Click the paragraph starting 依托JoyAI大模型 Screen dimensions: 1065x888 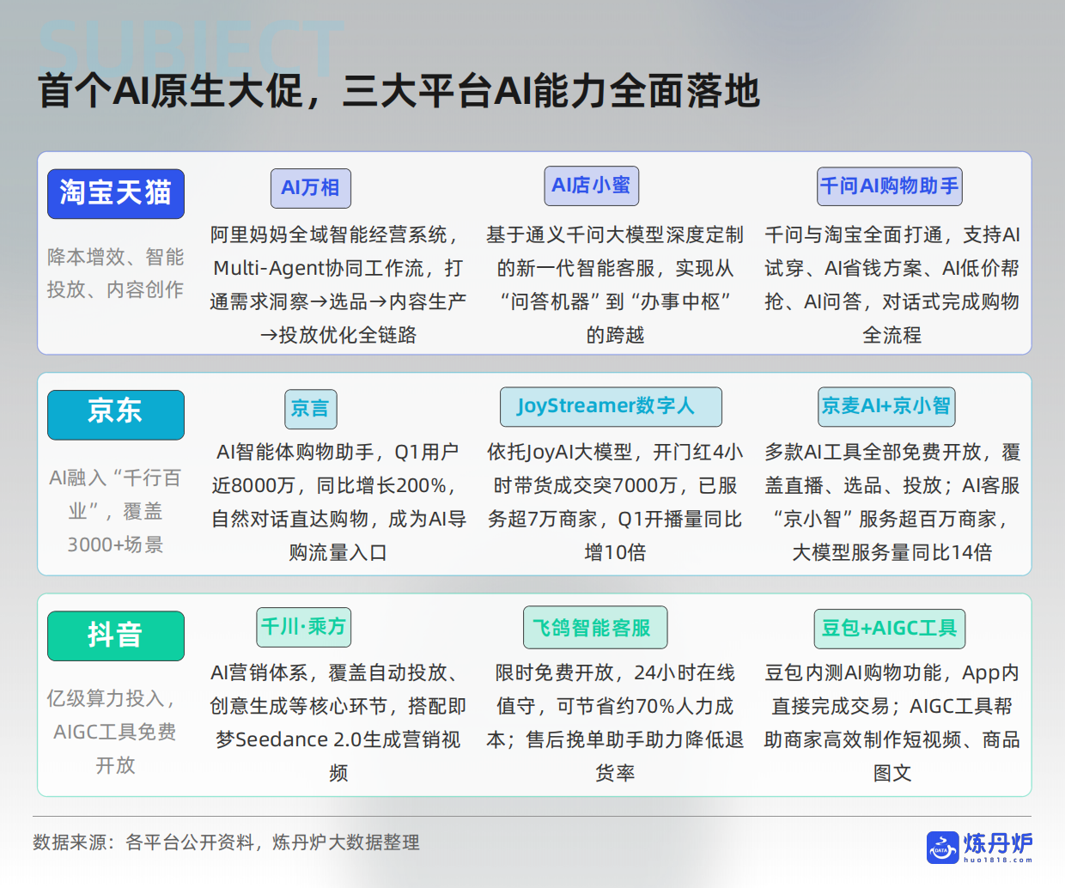click(615, 502)
